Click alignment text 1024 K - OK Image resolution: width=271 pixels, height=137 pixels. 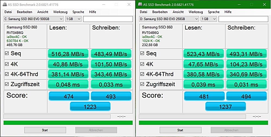151,41
